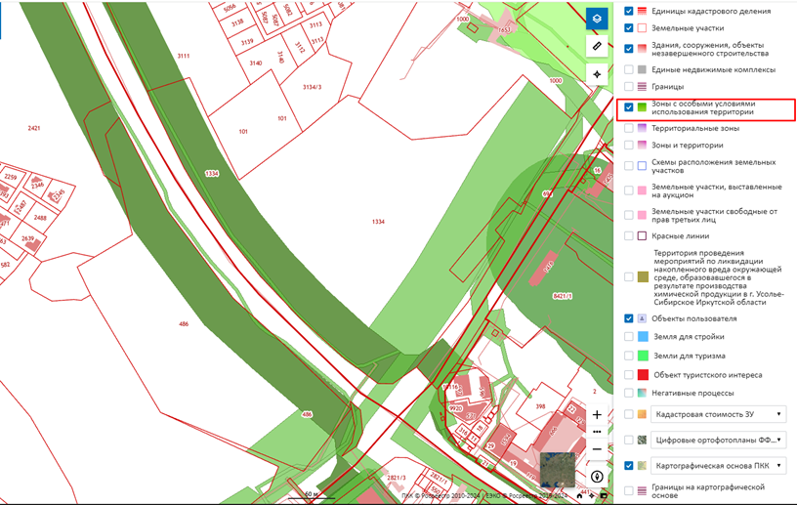Click the Негативные процессы layer label
This screenshot has height=505, width=797.
click(692, 393)
